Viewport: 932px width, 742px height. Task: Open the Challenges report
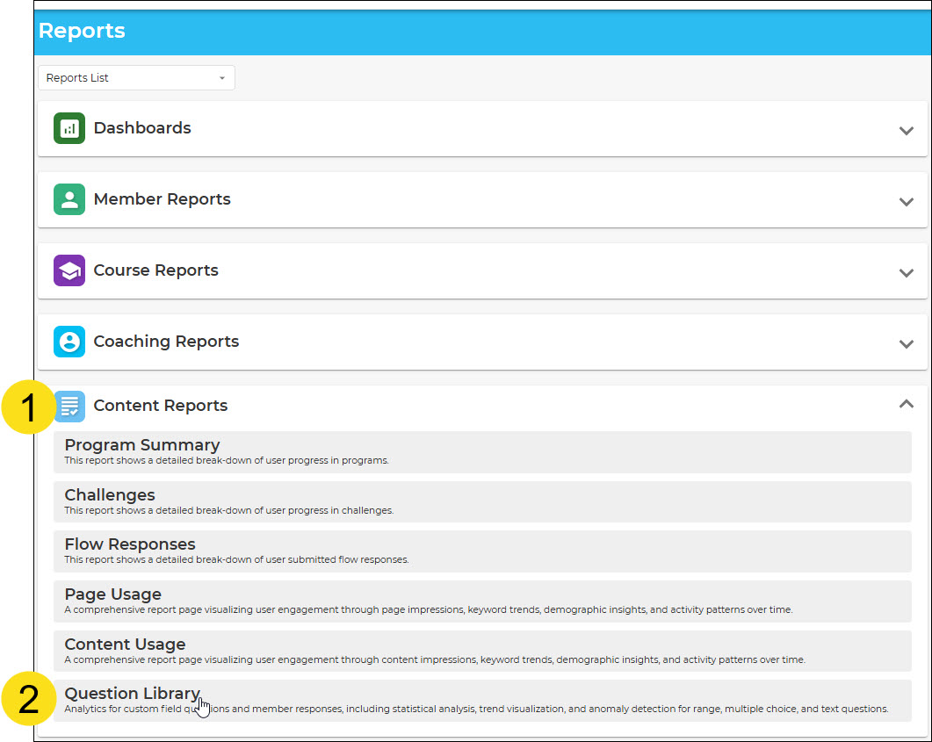482,502
